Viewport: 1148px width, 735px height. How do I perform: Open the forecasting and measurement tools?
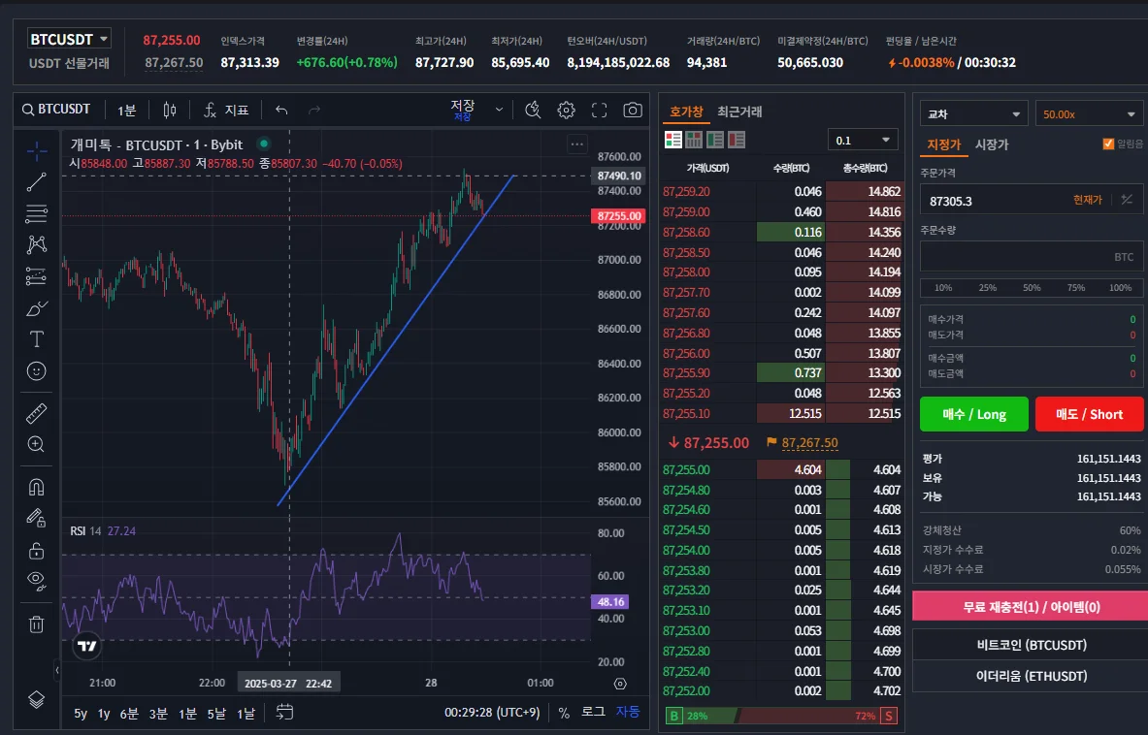click(x=36, y=275)
